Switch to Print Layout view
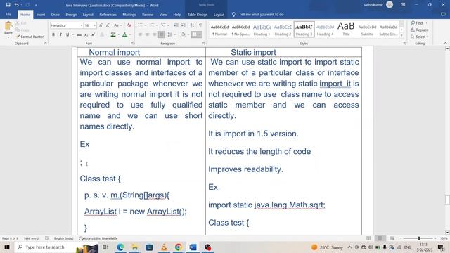The height and width of the screenshot is (253, 450). 380,238
